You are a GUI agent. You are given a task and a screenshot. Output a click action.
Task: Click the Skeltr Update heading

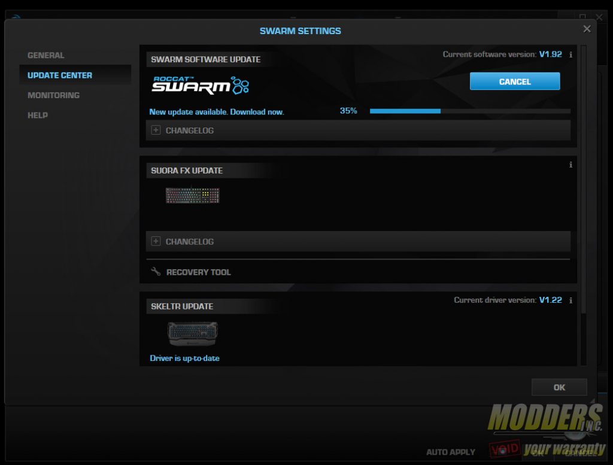tap(182, 306)
